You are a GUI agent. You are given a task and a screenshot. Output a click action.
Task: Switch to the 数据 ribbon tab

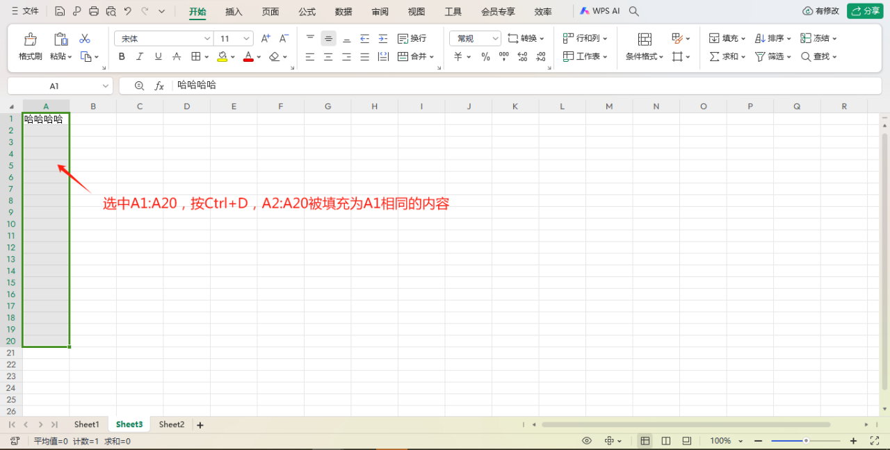[343, 12]
